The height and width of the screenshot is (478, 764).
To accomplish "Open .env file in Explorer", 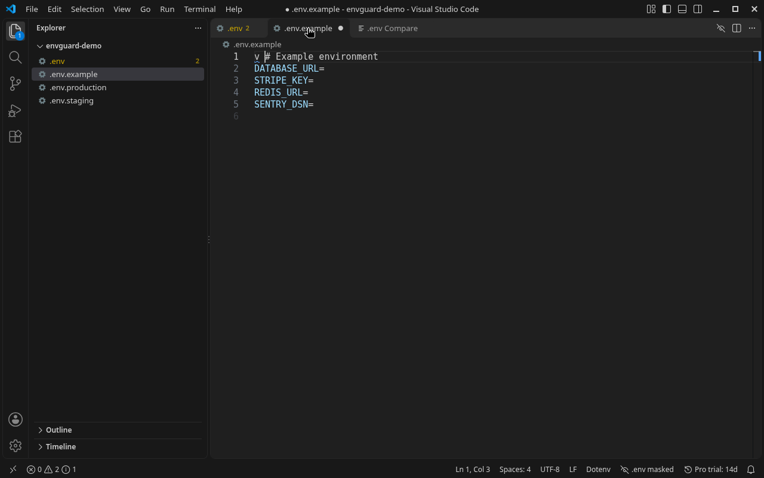I will click(118, 62).
